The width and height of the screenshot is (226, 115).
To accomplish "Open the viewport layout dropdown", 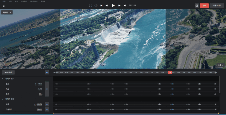I will point(220,65).
